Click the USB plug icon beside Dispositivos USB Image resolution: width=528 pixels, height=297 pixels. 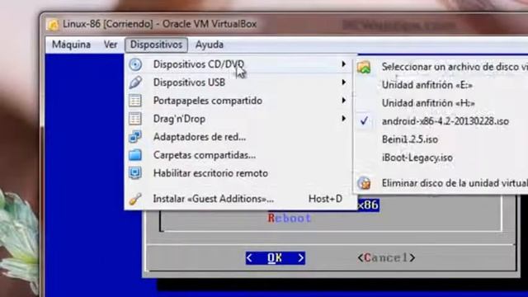tap(135, 82)
